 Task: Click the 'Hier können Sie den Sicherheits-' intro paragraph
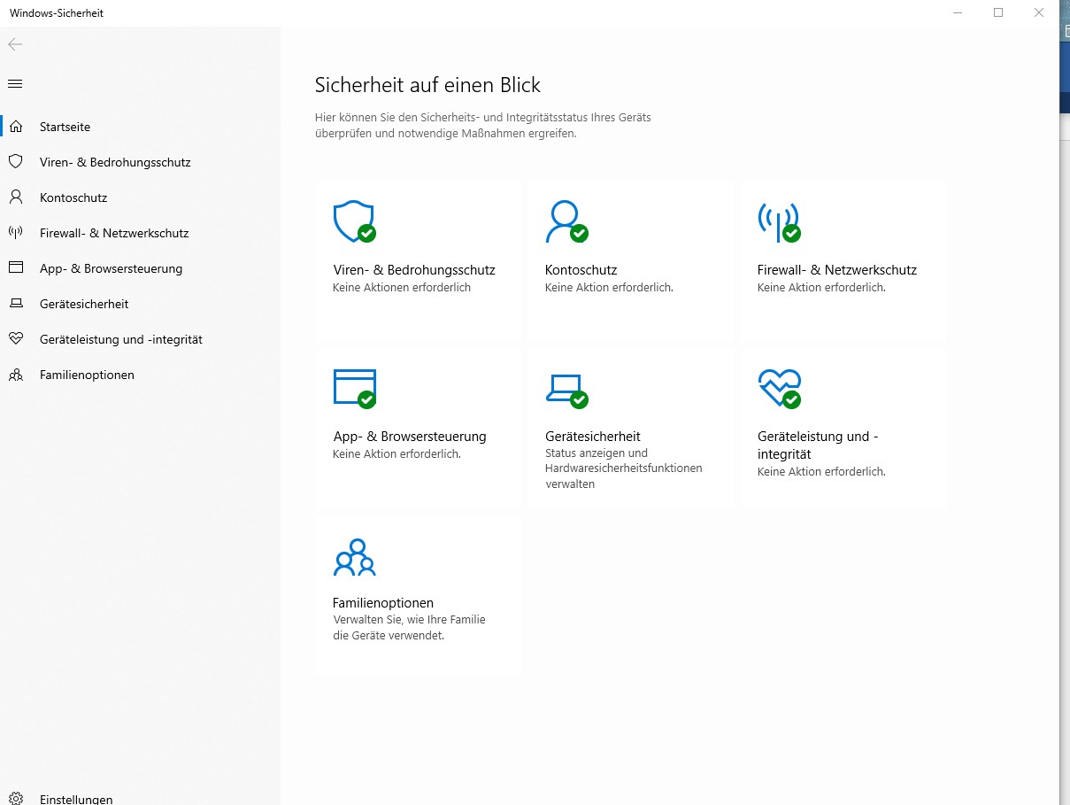pos(483,125)
